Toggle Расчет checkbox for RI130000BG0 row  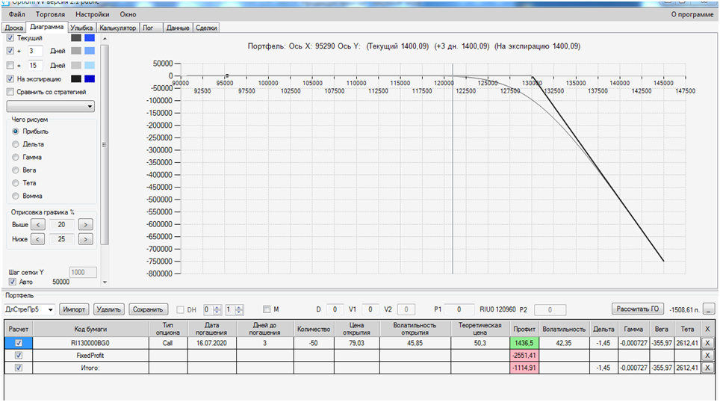(19, 343)
